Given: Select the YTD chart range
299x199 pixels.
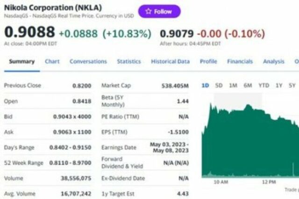Looking at the screenshot, I should click(264, 85).
